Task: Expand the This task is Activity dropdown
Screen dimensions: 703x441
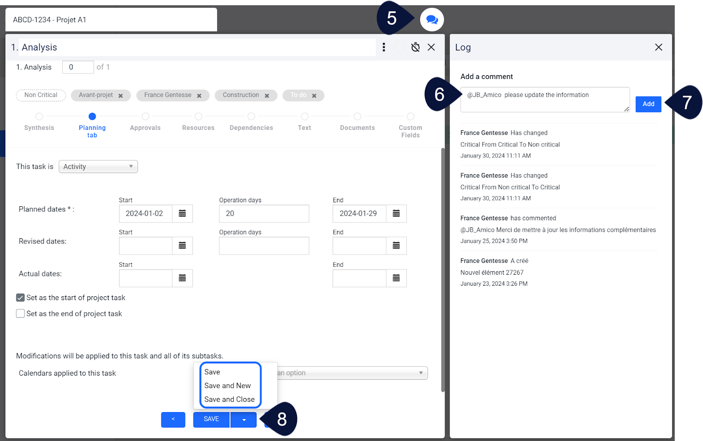Action: pos(98,167)
